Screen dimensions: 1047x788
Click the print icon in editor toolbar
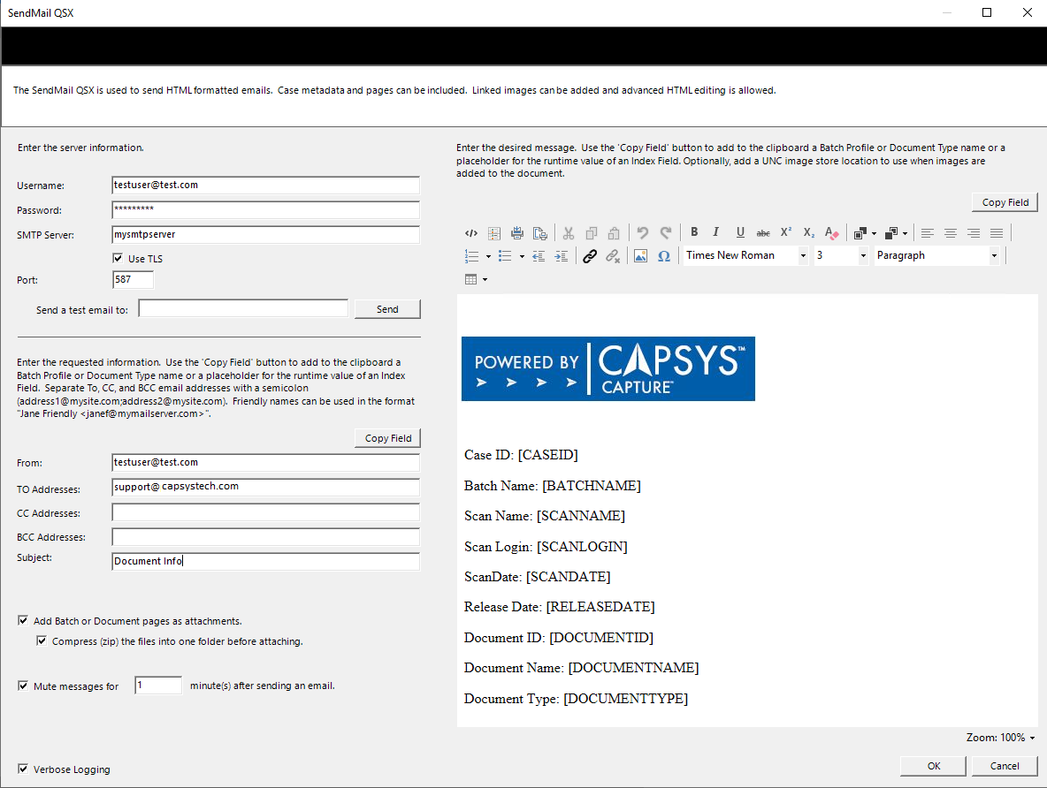pos(516,233)
